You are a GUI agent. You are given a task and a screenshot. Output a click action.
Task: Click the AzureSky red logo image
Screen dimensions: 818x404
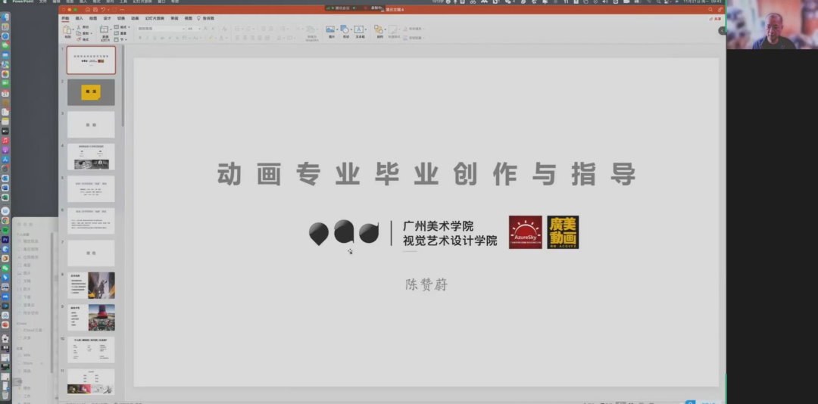[x=526, y=232]
